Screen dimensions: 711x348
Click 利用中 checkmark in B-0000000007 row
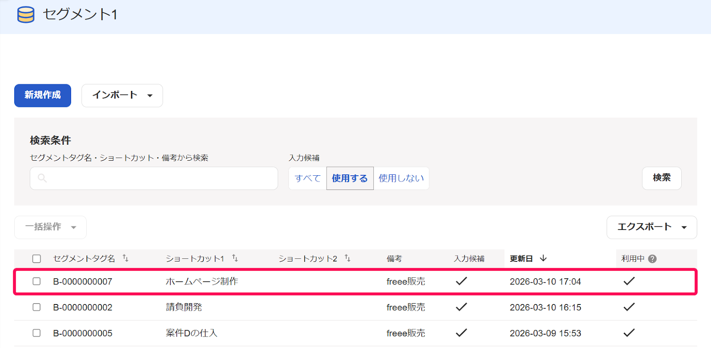tap(629, 281)
